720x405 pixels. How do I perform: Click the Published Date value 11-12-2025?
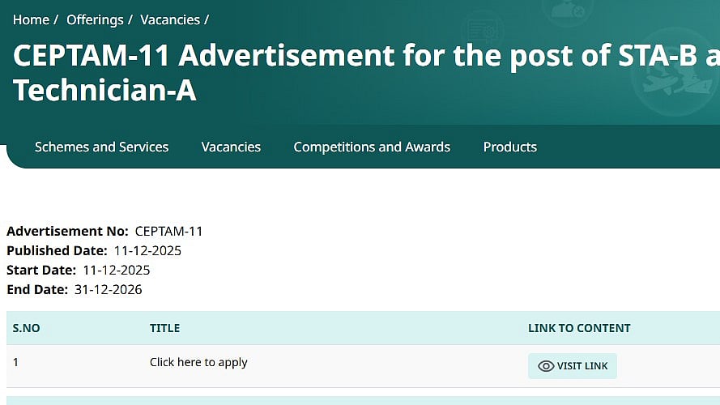[x=147, y=251]
